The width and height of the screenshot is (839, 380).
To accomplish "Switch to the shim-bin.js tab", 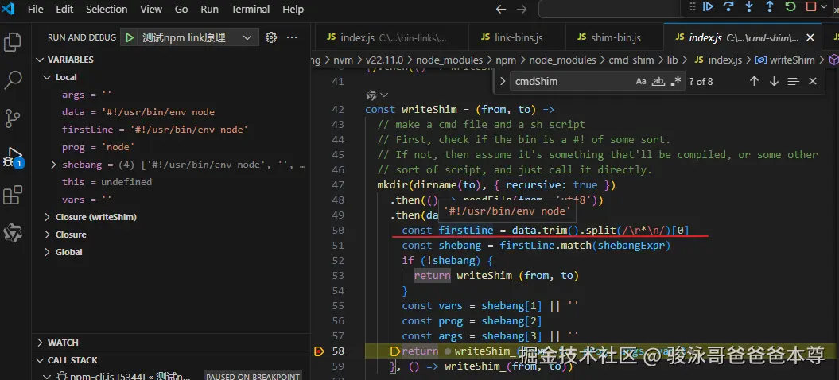I will tap(615, 37).
